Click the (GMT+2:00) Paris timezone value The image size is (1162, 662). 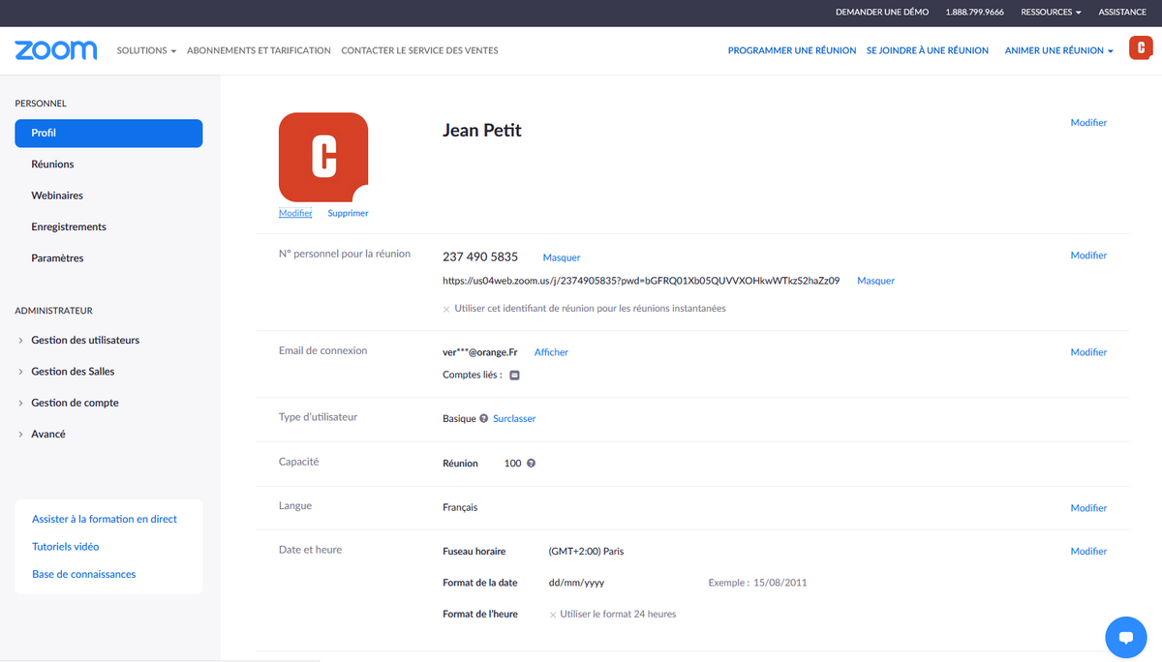pyautogui.click(x=587, y=552)
